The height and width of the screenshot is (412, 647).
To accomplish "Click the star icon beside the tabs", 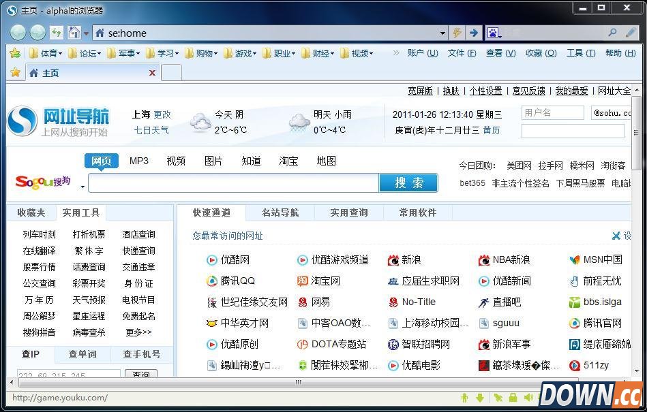I will [15, 72].
